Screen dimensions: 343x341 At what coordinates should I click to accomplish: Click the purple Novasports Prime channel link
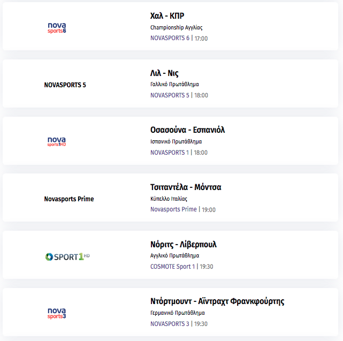point(173,209)
